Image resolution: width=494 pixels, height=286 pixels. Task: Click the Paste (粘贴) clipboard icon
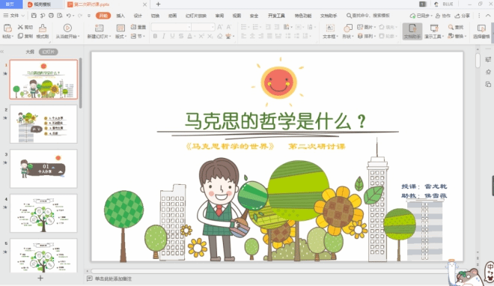coord(7,28)
